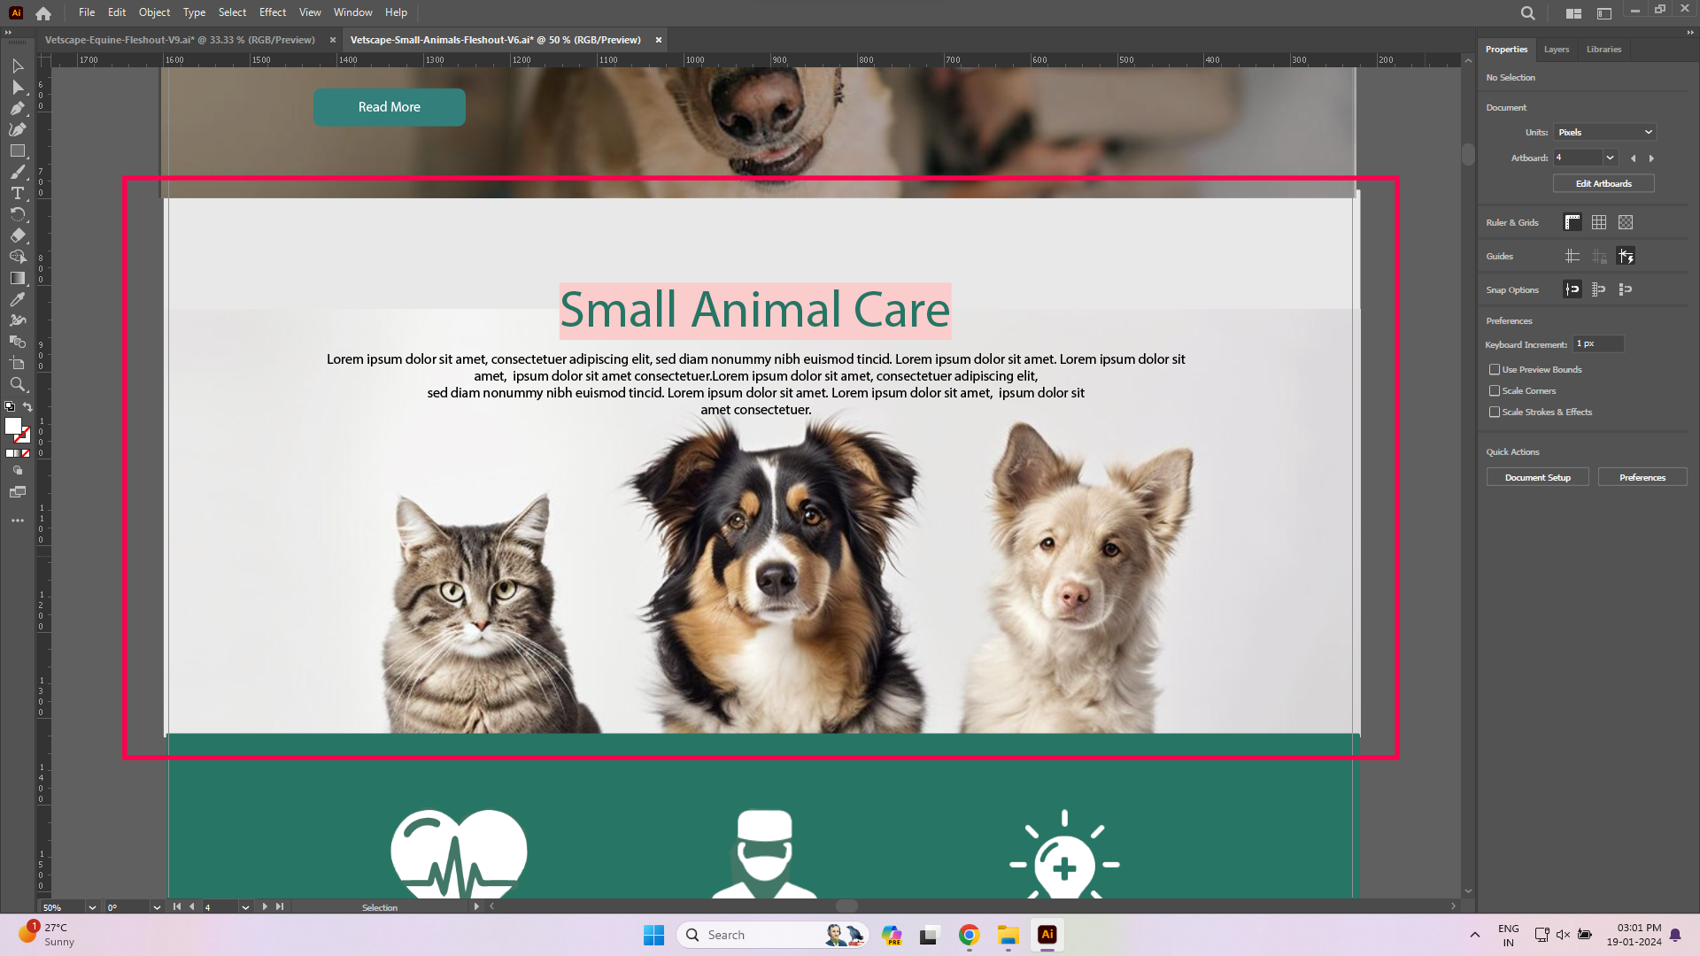Screen dimensions: 1700x956
Task: Switch to the Layers panel tab
Action: 1556,50
